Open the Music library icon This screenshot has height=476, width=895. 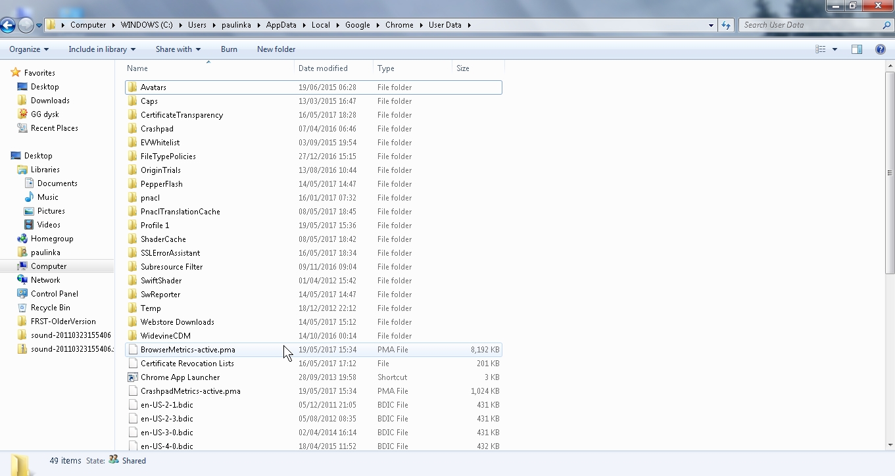pyautogui.click(x=29, y=197)
